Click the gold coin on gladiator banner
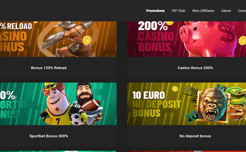The width and height of the screenshot is (246, 152). pyautogui.click(x=87, y=40)
